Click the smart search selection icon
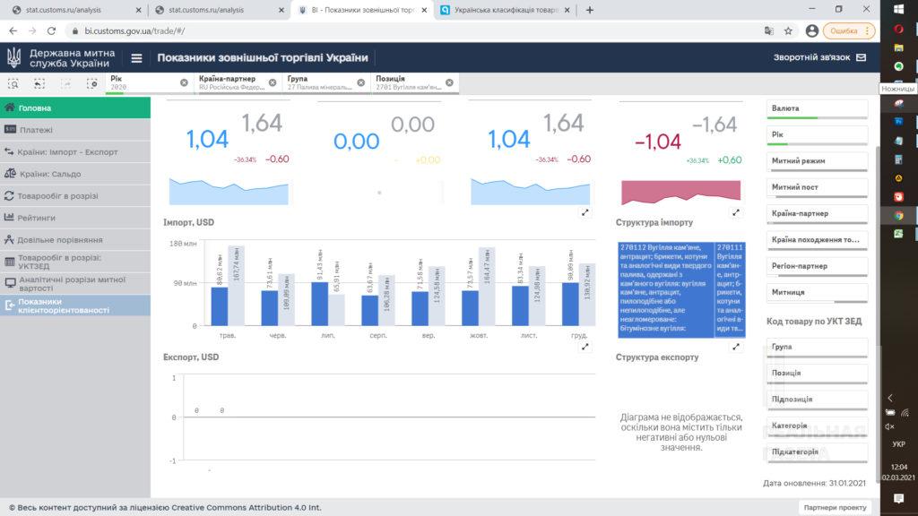The image size is (918, 516). (13, 83)
